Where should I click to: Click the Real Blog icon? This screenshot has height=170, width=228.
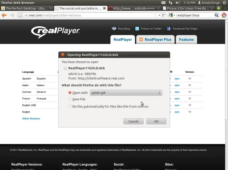(x=114, y=28)
